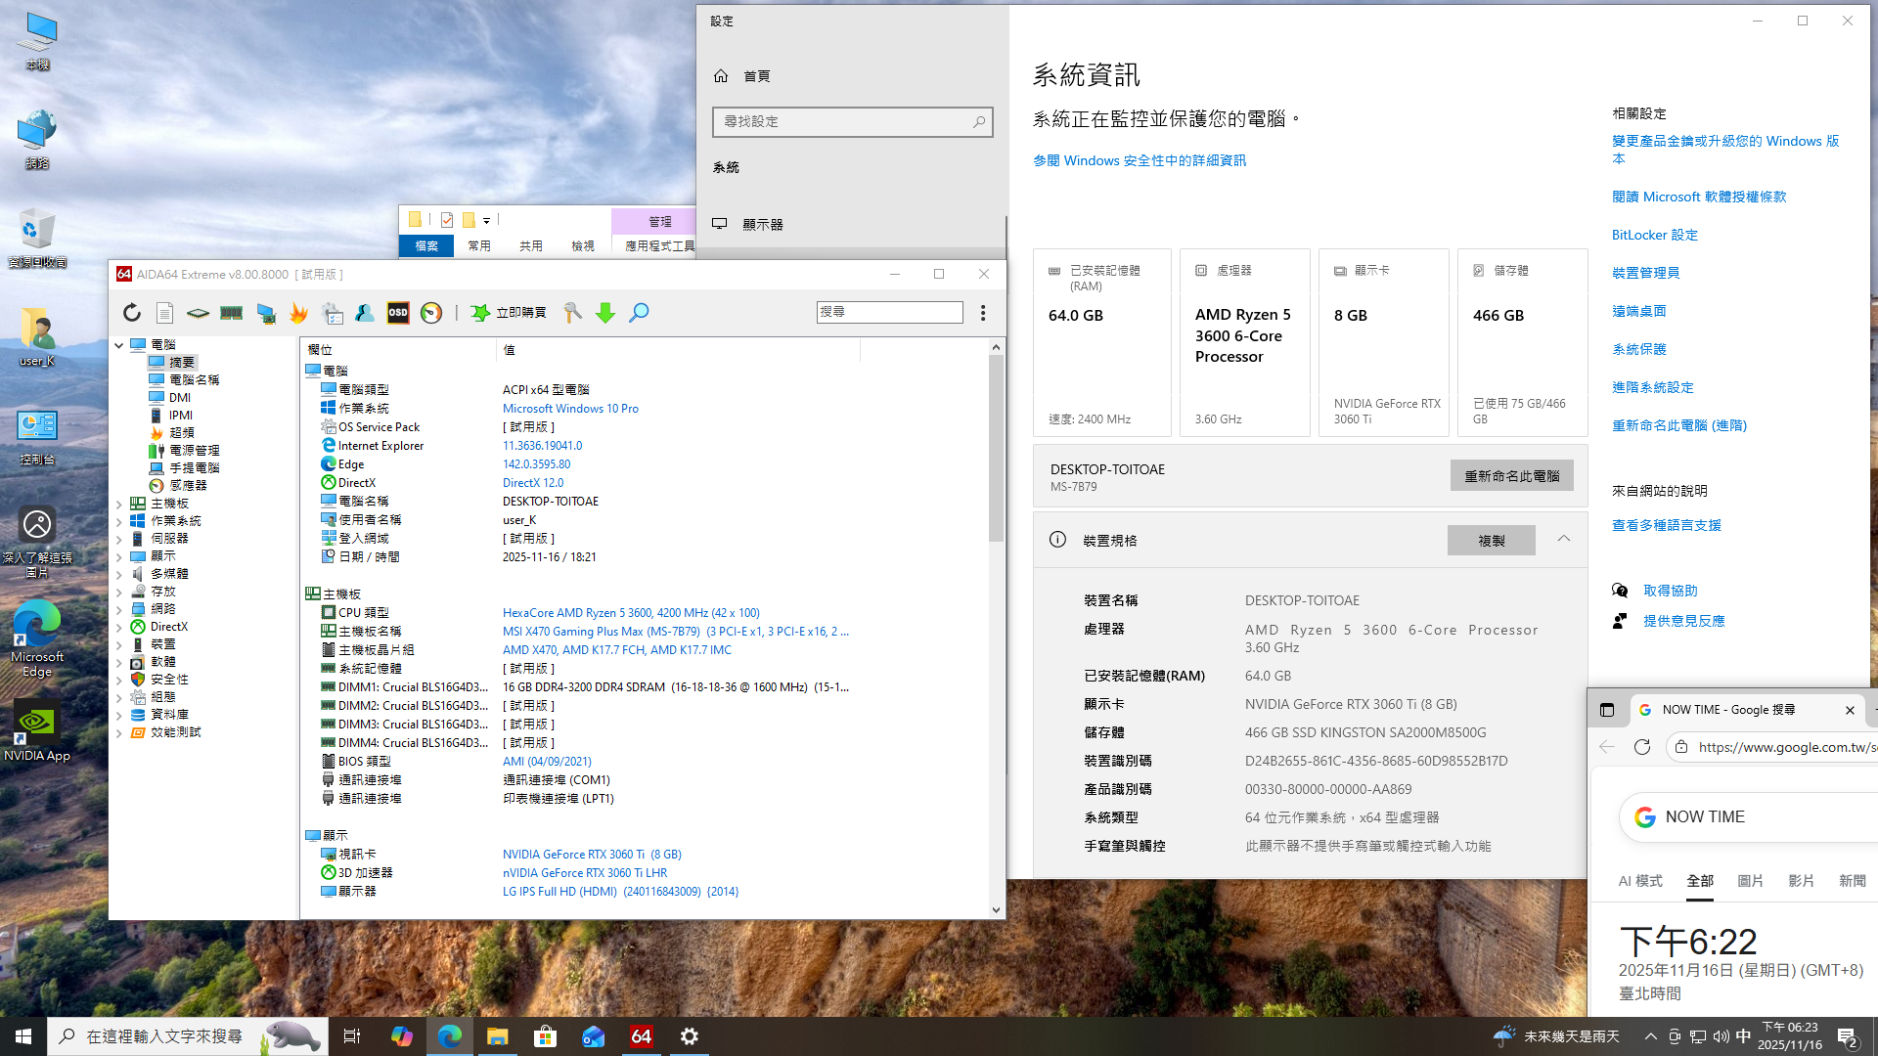
Task: Click the magnifier search icon in the AIDA64 toolbar
Action: (x=639, y=313)
